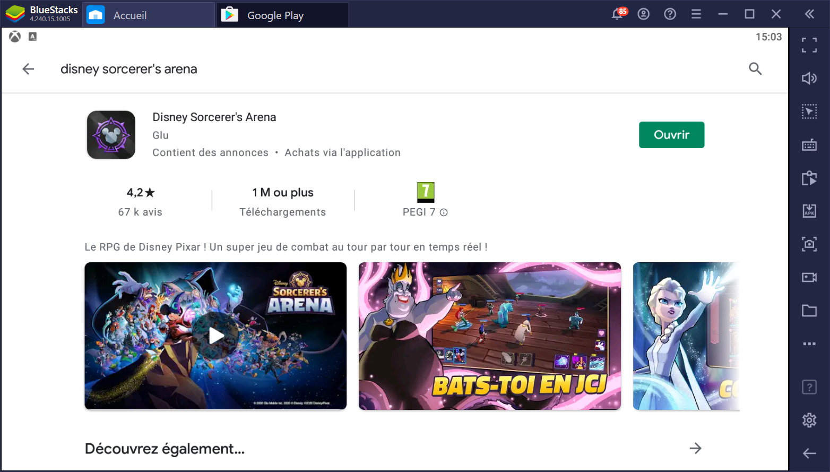The height and width of the screenshot is (472, 830).
Task: Click the BlueStacks version 4.240.15.1005 text
Action: click(x=50, y=19)
